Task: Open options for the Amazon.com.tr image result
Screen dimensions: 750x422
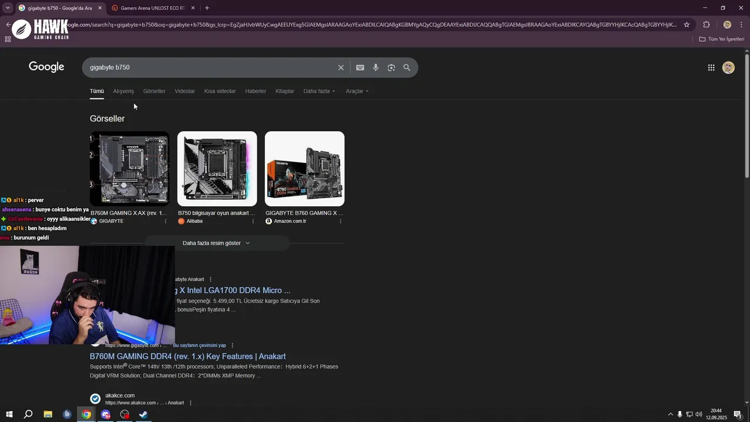Action: click(340, 221)
